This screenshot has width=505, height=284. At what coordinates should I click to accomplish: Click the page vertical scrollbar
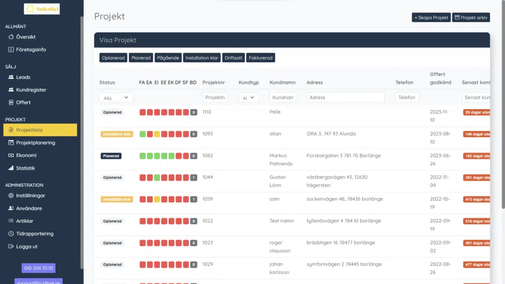[x=503, y=105]
